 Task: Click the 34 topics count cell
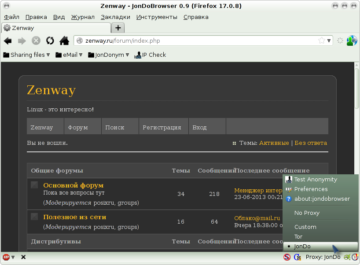click(x=181, y=194)
